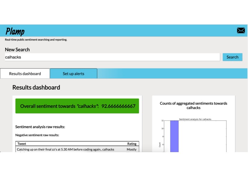Click the Search button
The image size is (248, 176).
click(232, 57)
